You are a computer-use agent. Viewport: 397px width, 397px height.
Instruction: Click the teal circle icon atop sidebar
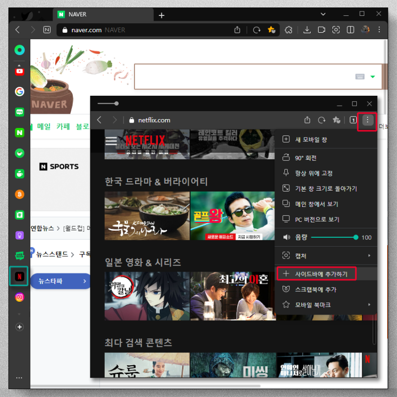[x=19, y=50]
